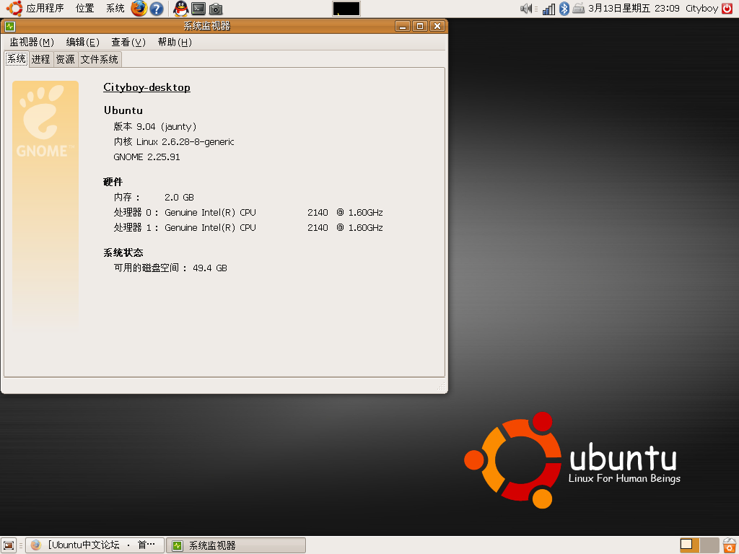Screen dimensions: 739x554
Task: Click the window resize grip corner
Action: point(441,387)
